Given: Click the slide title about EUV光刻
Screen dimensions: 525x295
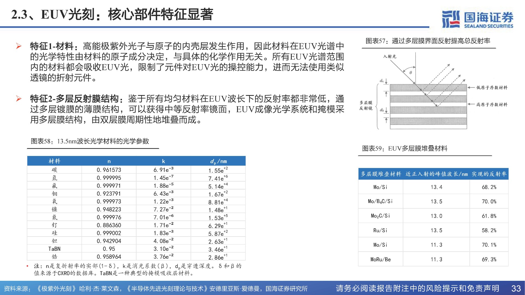Looking at the screenshot, I should pyautogui.click(x=112, y=14).
